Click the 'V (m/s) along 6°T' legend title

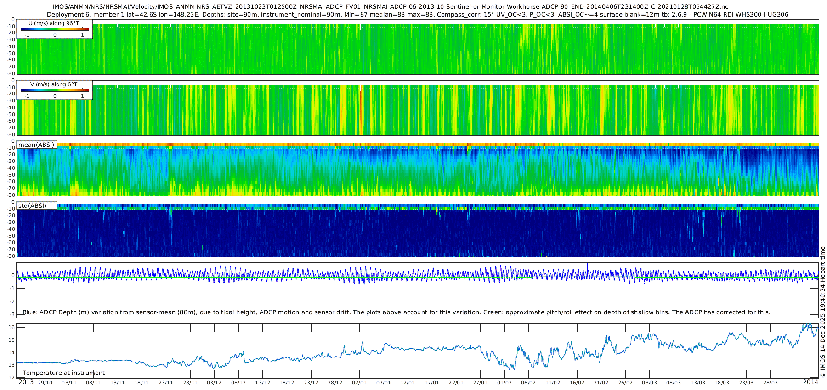[x=54, y=84]
